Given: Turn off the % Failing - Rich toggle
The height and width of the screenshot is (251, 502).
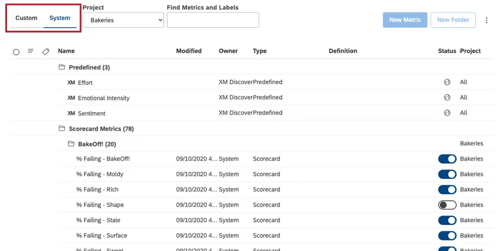Looking at the screenshot, I should point(447,190).
